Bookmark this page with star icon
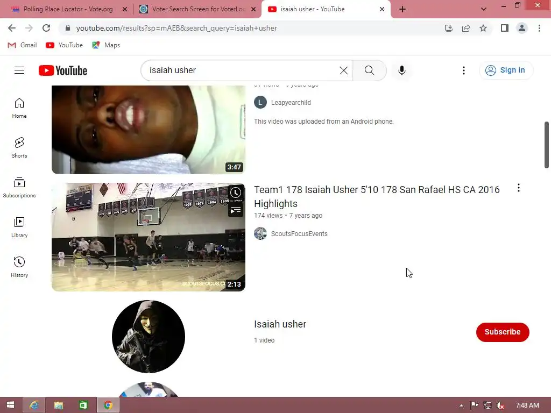This screenshot has height=413, width=551. pyautogui.click(x=483, y=28)
